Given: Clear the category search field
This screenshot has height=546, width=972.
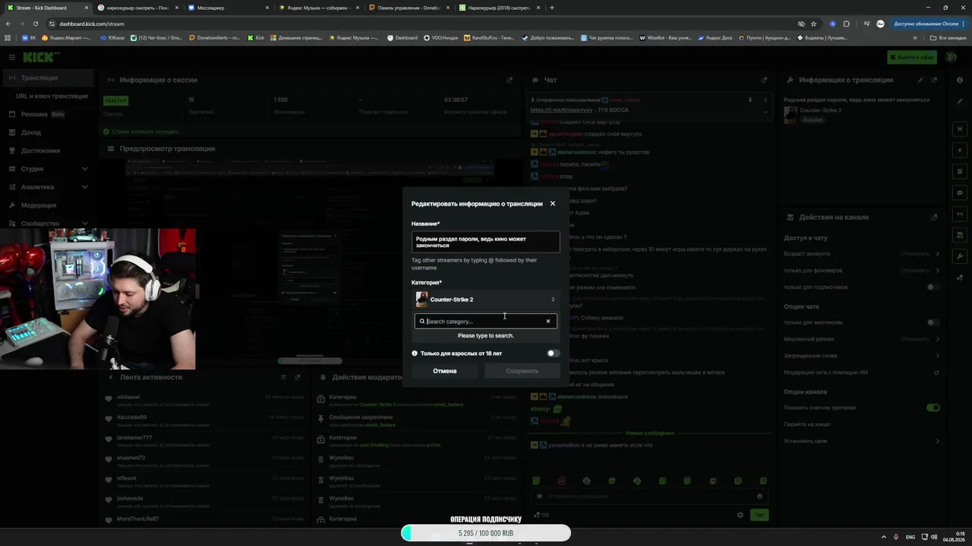Looking at the screenshot, I should click(548, 322).
